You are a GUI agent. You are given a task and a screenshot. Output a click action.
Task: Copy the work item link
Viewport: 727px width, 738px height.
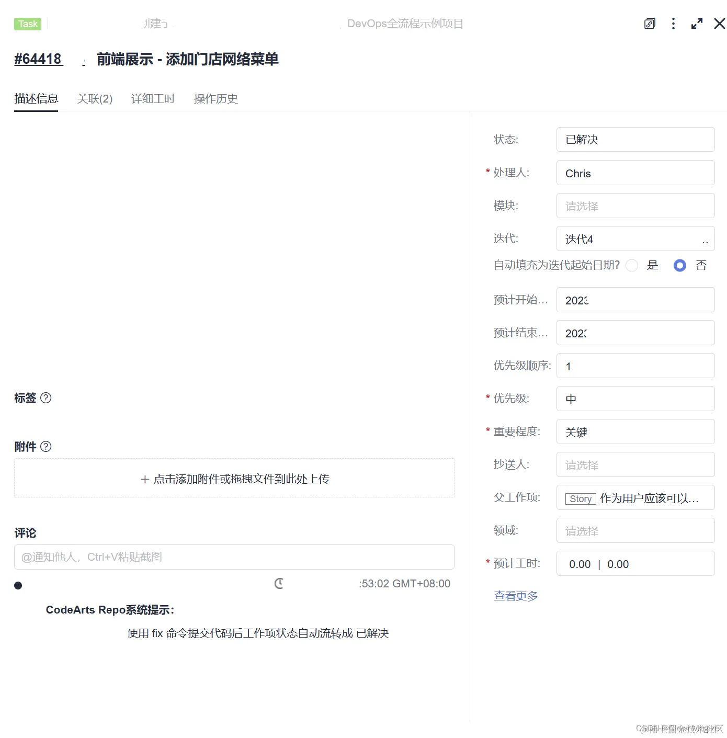650,24
